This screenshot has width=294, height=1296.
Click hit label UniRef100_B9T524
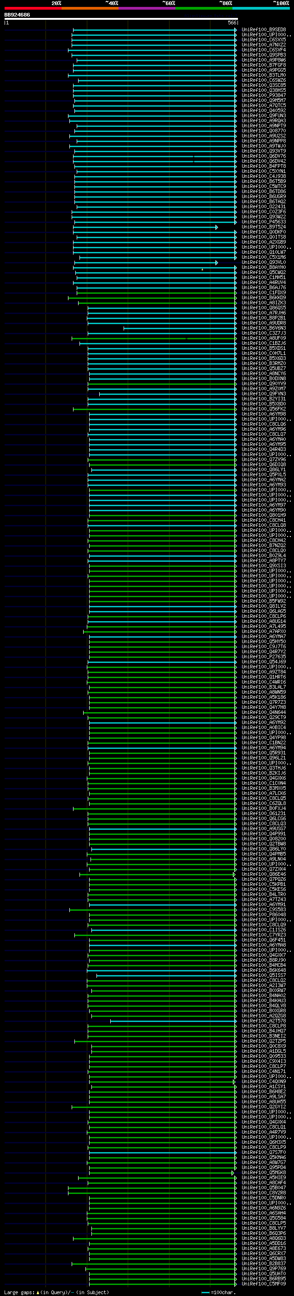(x=264, y=227)
